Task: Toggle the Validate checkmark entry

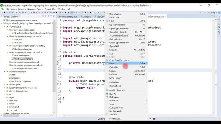Action: pyautogui.click(x=107, y=114)
